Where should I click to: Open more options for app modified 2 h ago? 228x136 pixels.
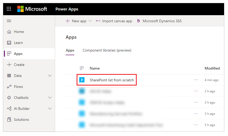[x=196, y=91]
